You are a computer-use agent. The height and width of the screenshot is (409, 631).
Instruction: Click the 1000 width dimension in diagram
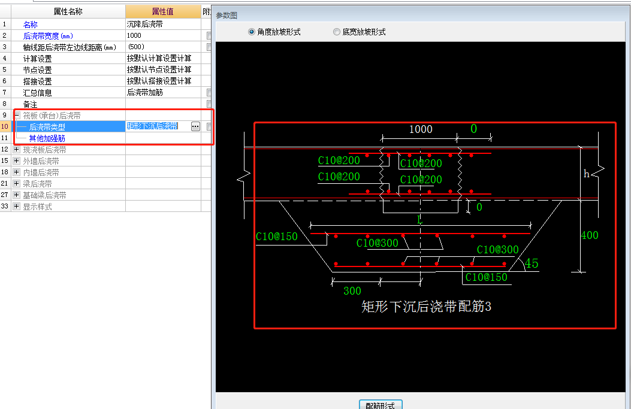coord(421,129)
